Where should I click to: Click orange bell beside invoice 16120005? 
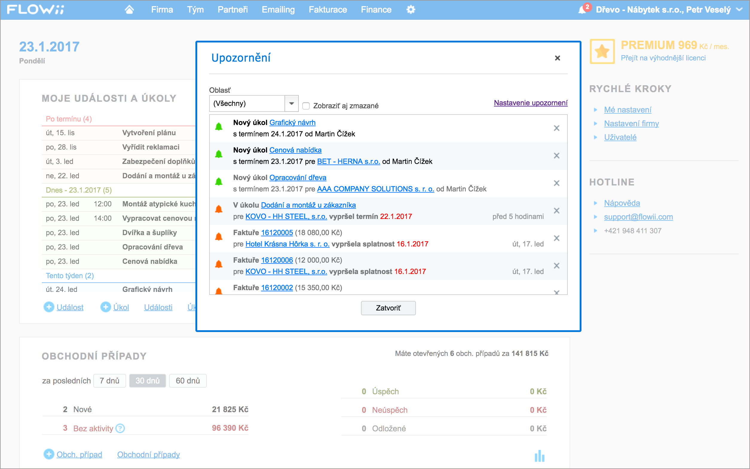219,237
